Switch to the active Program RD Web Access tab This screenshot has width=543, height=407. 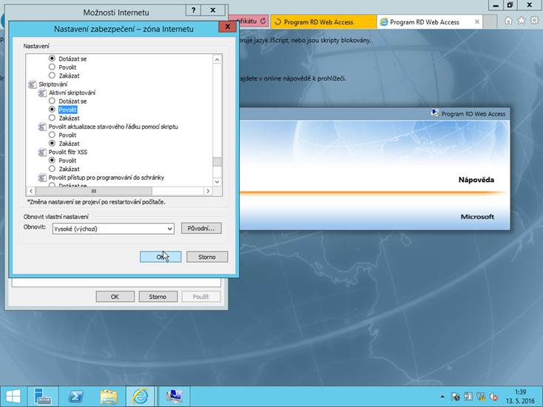click(x=429, y=21)
